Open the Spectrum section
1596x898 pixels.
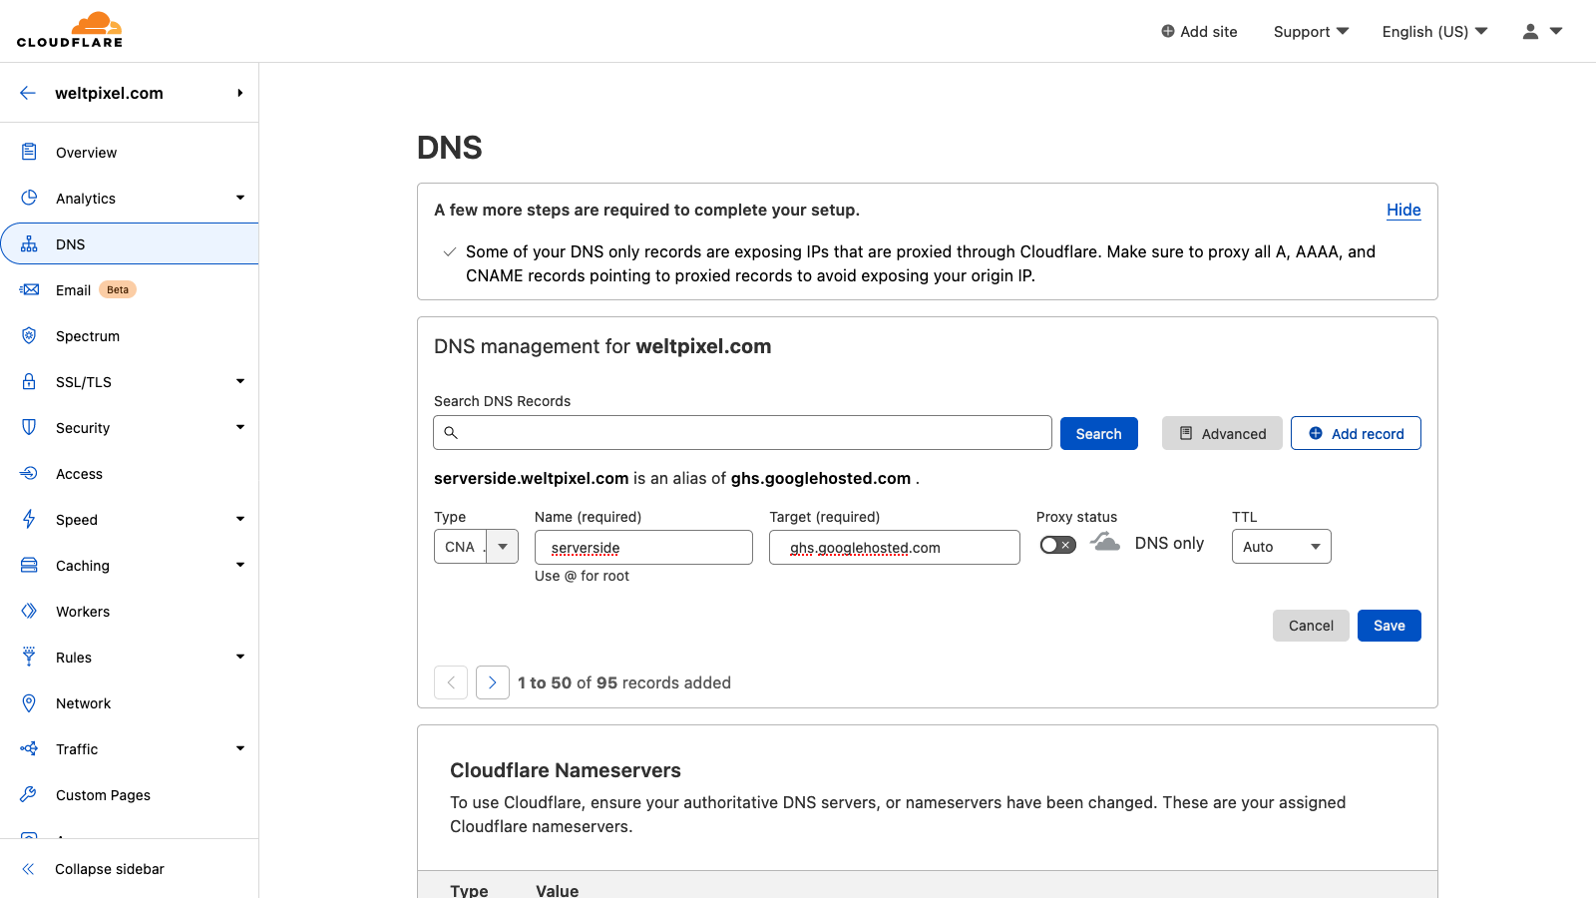(88, 336)
